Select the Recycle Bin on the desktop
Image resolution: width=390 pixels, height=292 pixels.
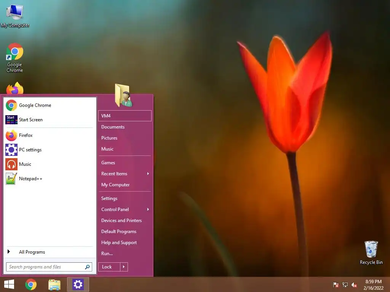[371, 252]
